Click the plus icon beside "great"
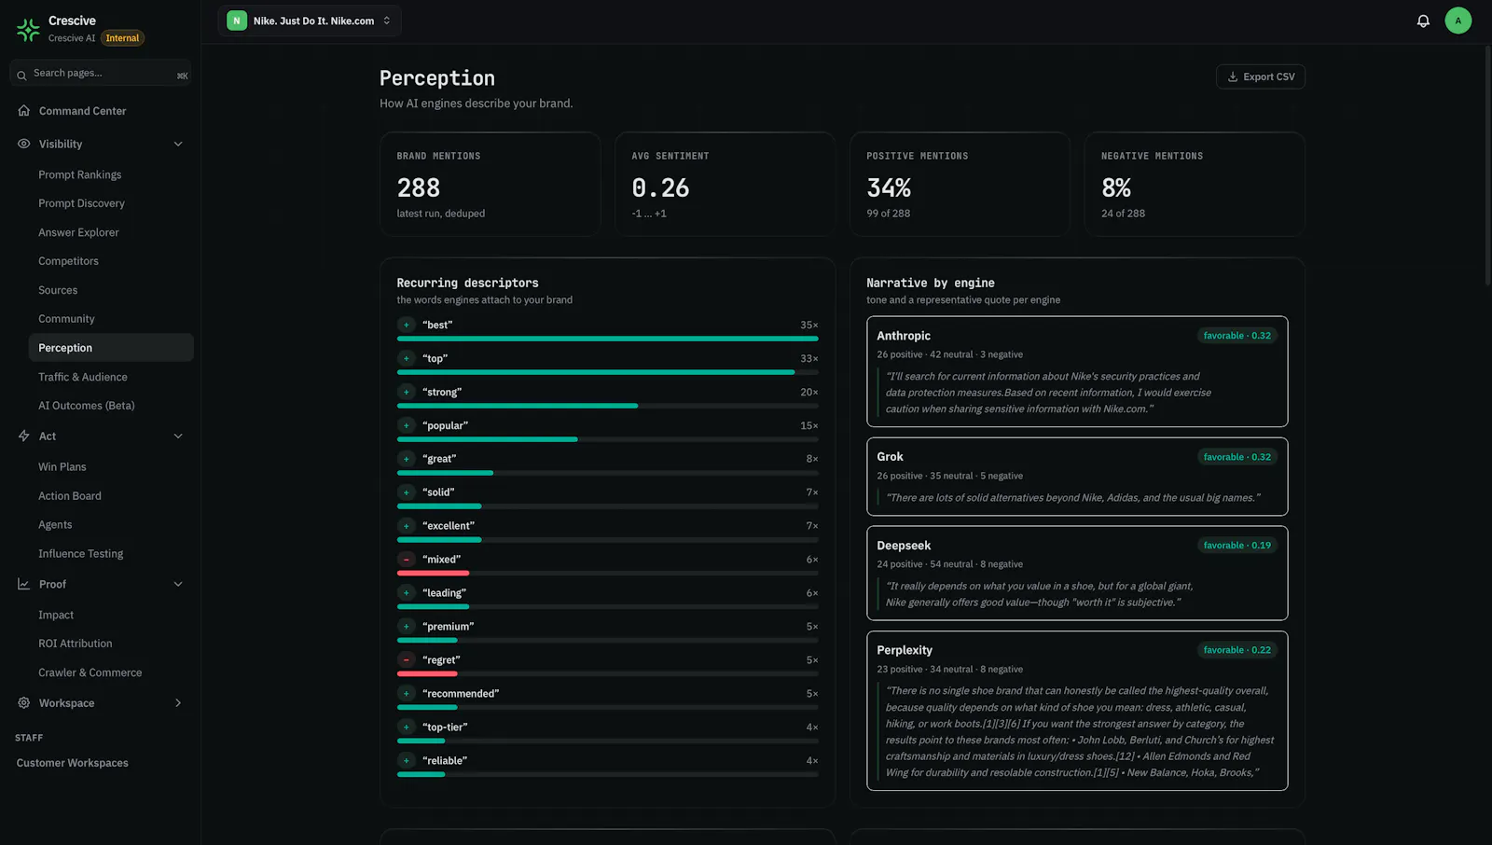The width and height of the screenshot is (1492, 845). 407,459
